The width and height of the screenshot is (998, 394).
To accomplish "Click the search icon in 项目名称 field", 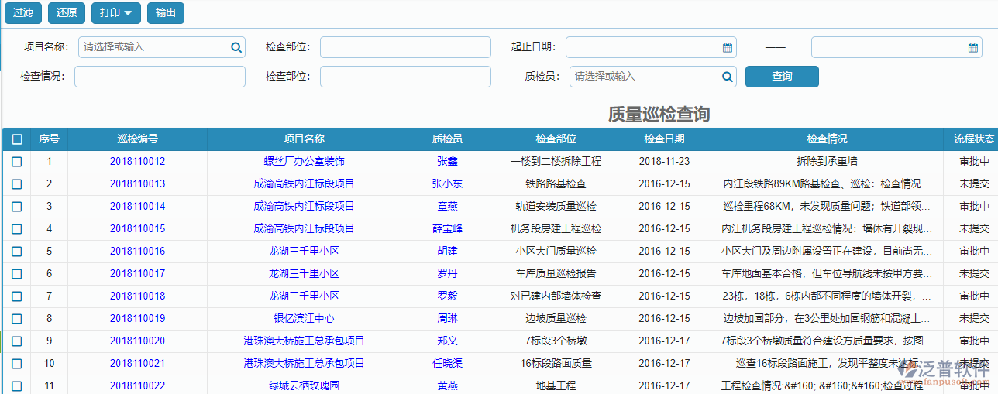I will click(236, 47).
